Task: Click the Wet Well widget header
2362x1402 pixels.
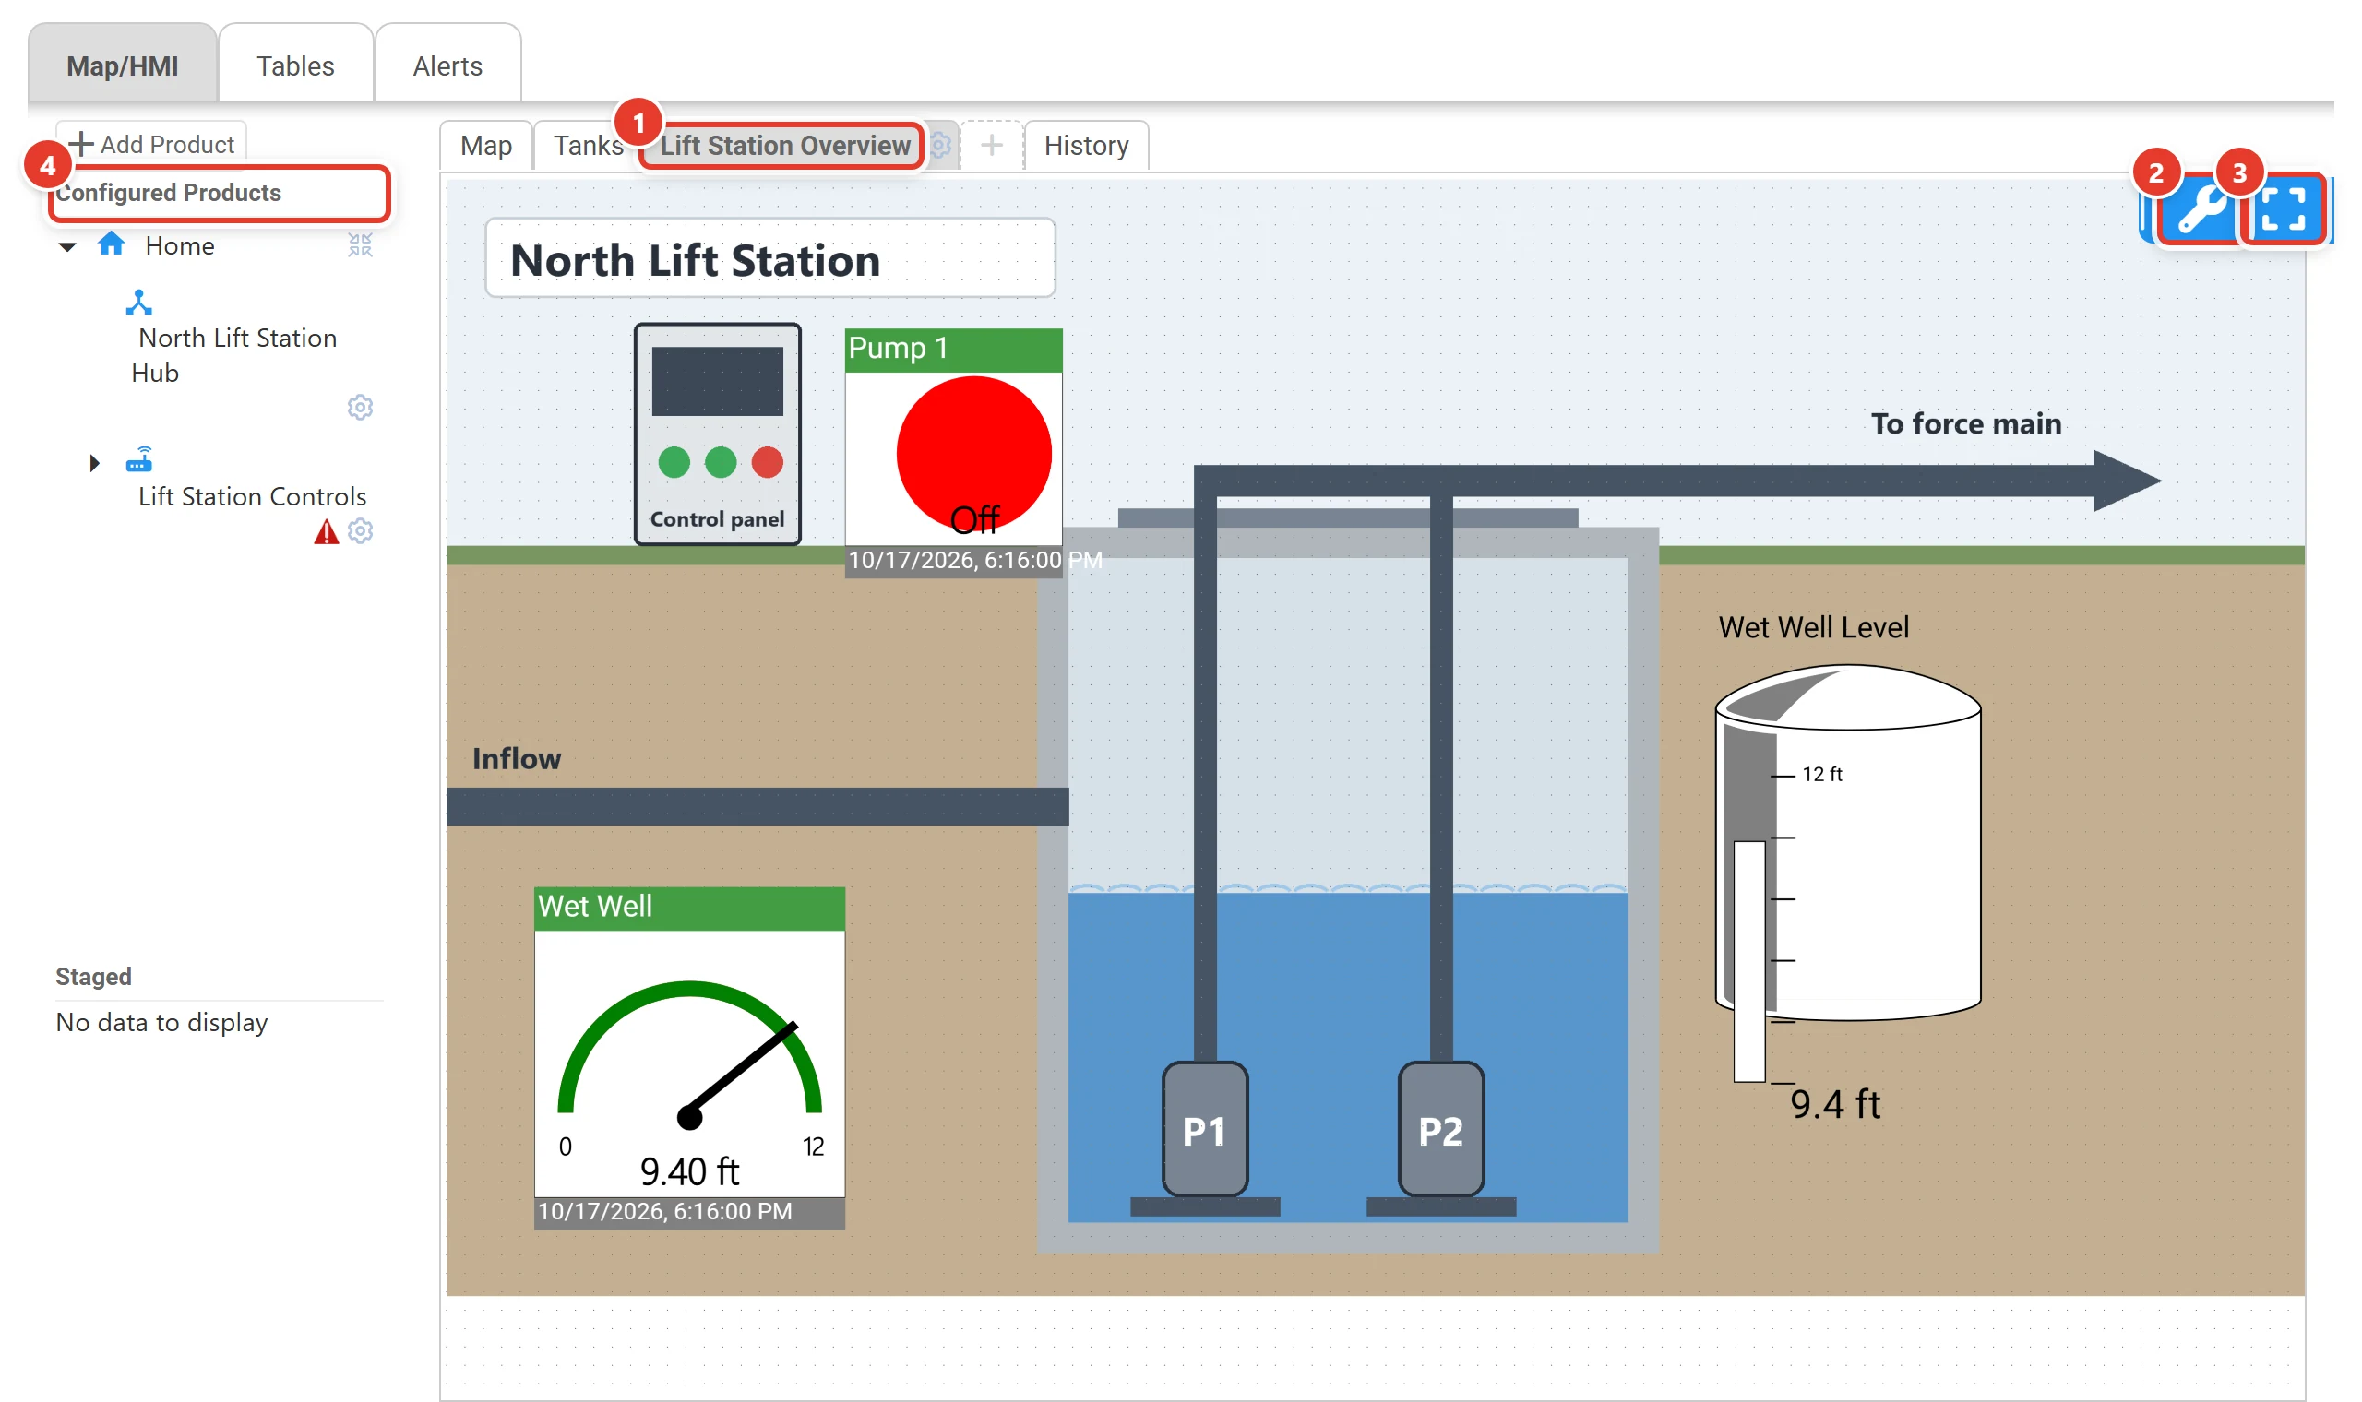Action: (x=690, y=907)
